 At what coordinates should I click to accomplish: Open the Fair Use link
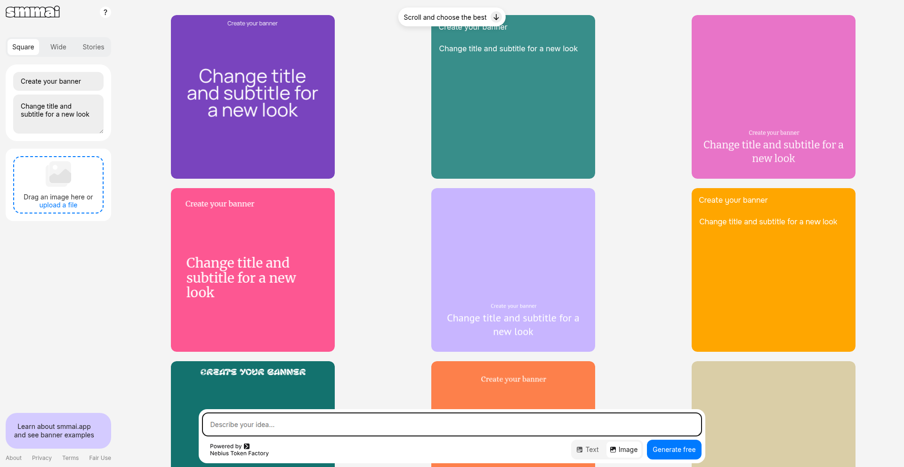(x=100, y=458)
